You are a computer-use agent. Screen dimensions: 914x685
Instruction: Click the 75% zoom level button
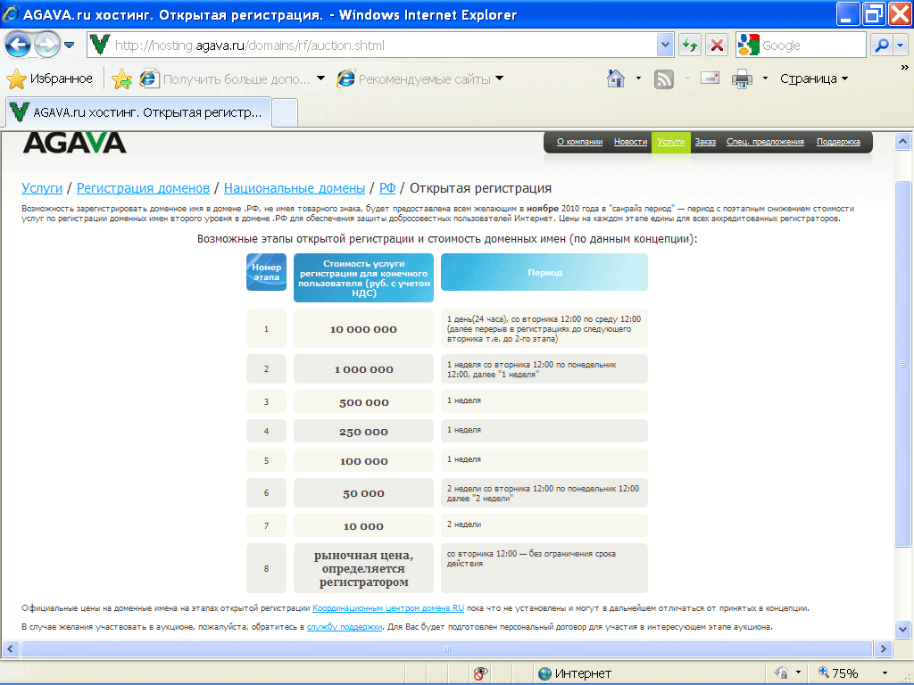(x=838, y=673)
